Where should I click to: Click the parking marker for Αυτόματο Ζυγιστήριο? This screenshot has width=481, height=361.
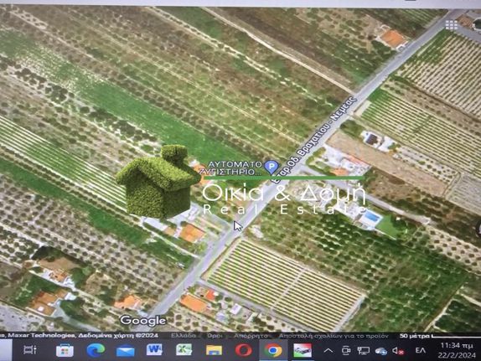coord(272,168)
